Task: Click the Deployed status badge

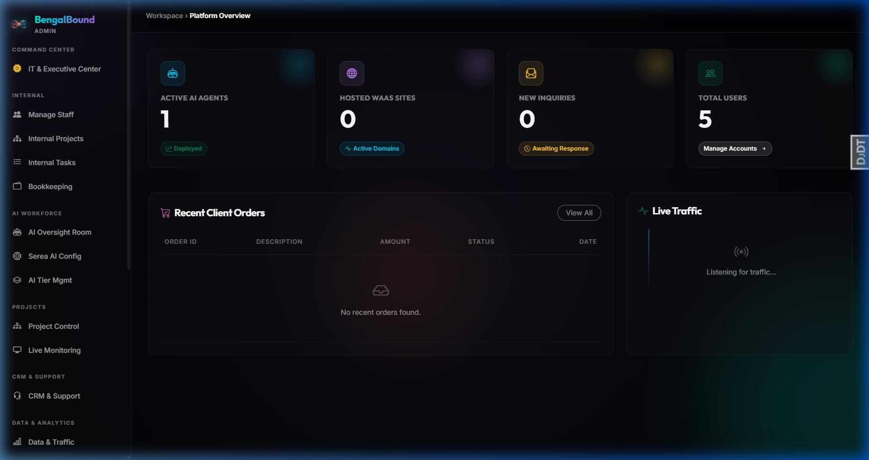Action: pos(184,148)
